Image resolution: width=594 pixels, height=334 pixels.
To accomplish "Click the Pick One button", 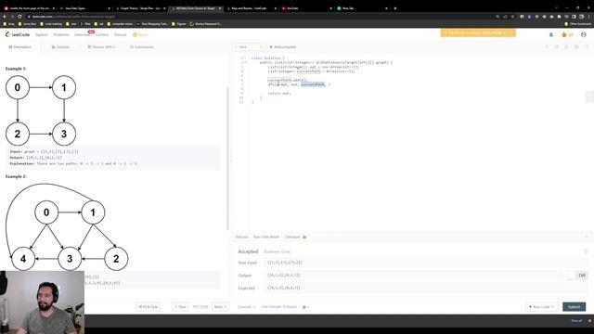I will click(148, 307).
